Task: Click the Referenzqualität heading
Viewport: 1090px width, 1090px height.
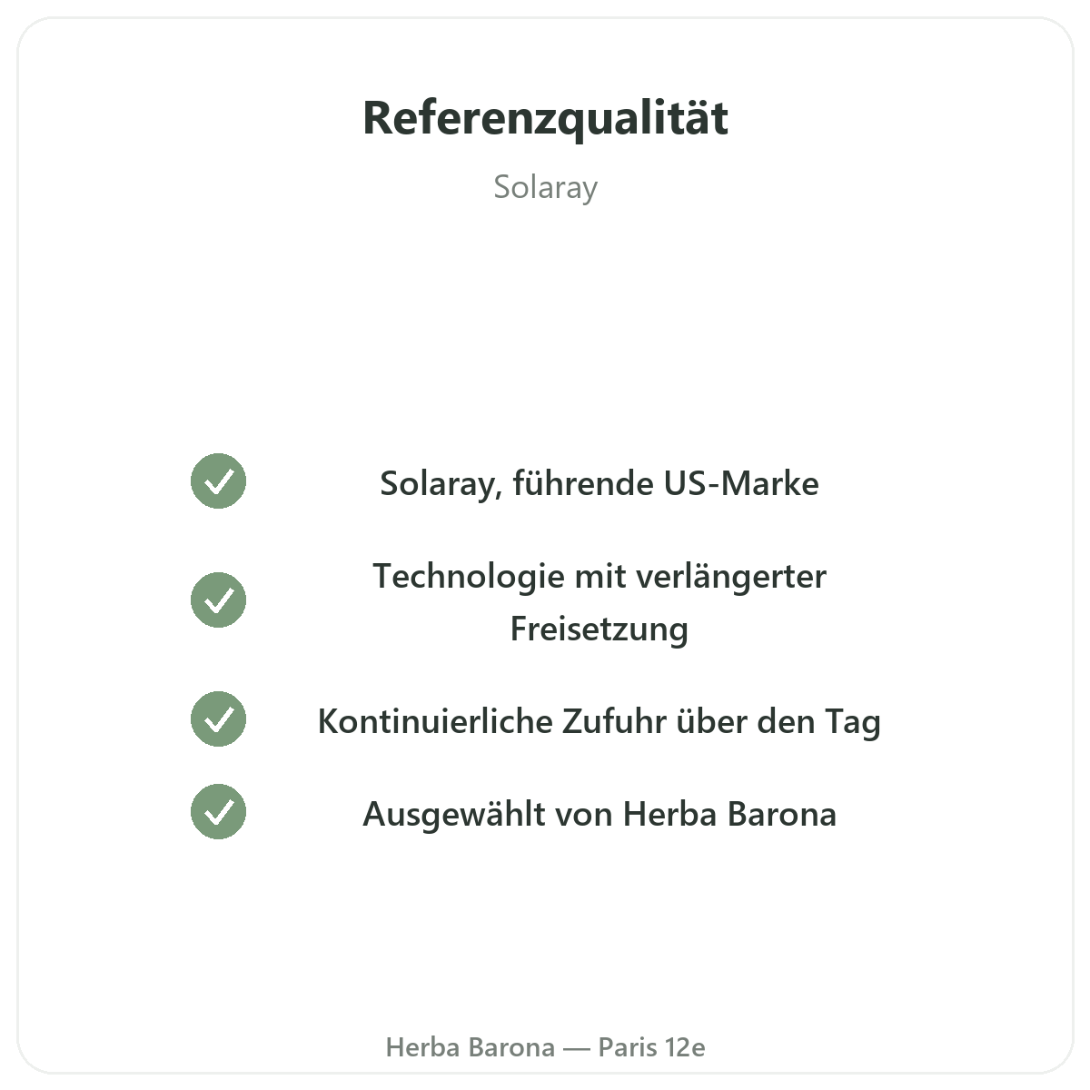Action: pos(545,118)
